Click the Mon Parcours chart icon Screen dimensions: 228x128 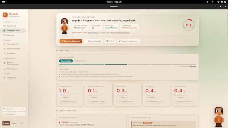pos(4,69)
